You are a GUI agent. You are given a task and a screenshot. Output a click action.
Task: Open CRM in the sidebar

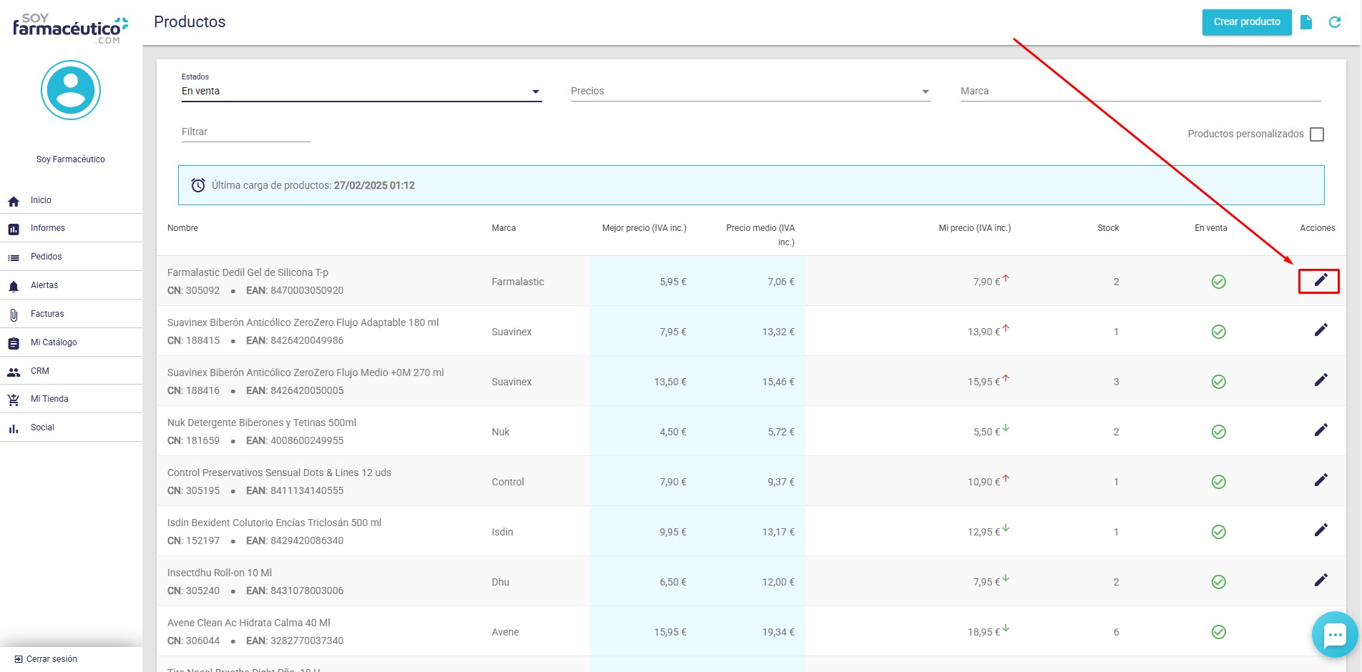pyautogui.click(x=71, y=371)
